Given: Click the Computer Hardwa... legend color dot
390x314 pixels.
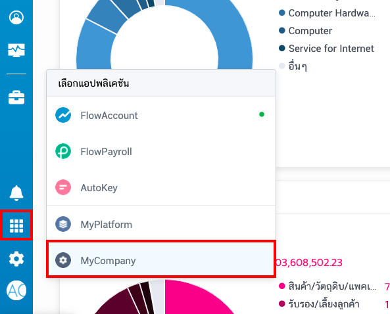Looking at the screenshot, I should [x=281, y=12].
